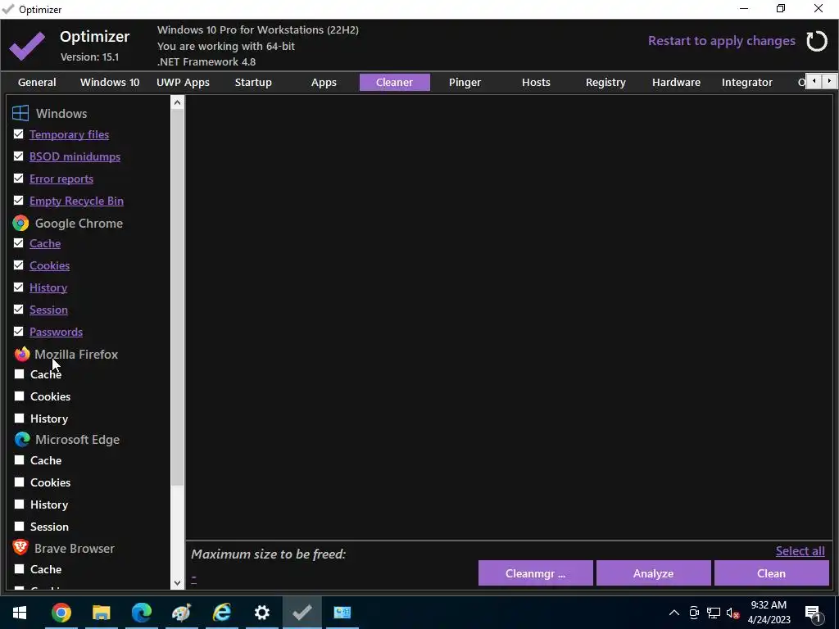
Task: Switch to the Pinger tab
Action: click(465, 83)
